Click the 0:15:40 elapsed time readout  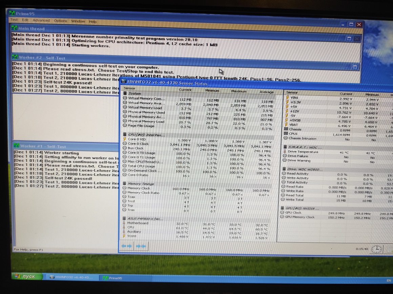[362, 249]
